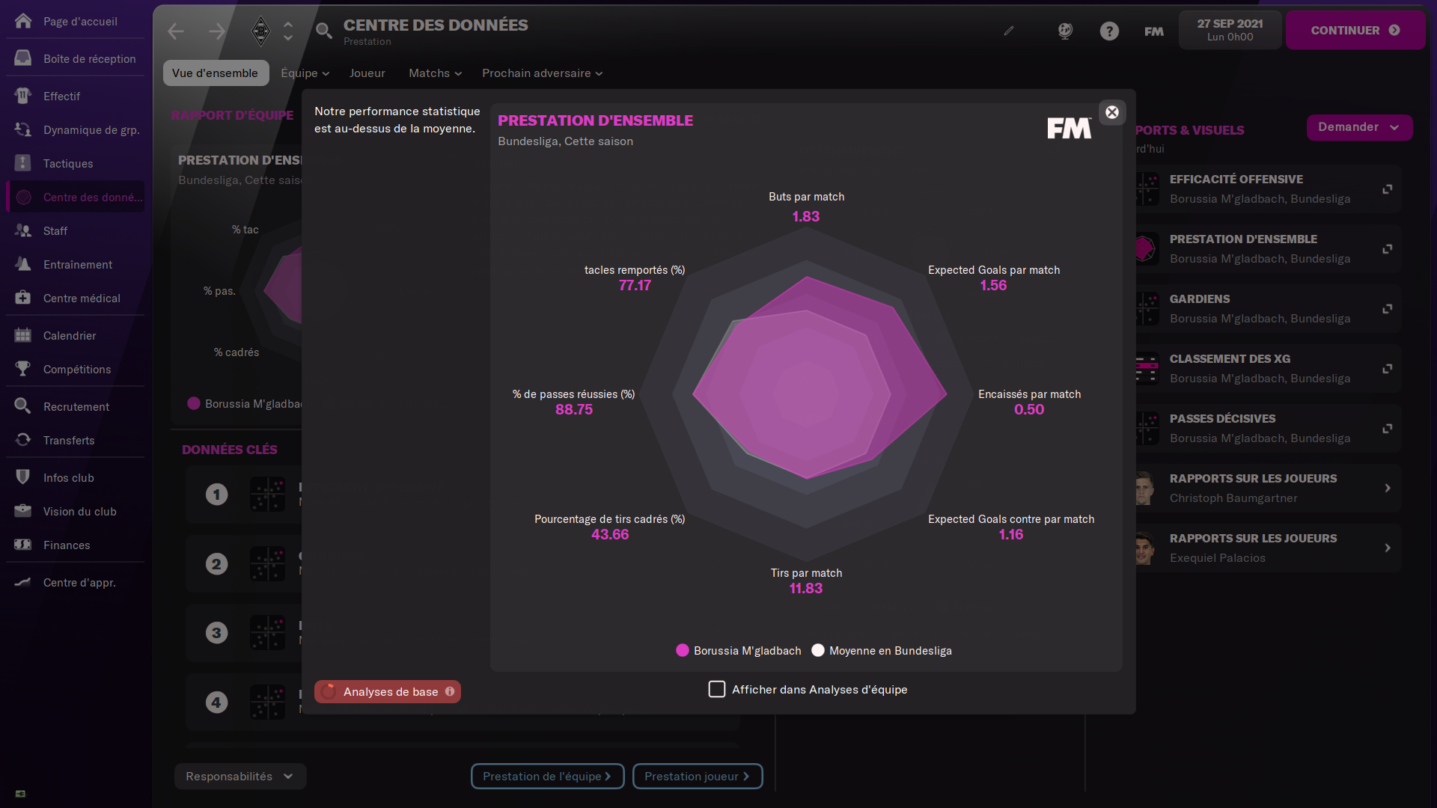This screenshot has width=1437, height=808.
Task: Open the search magnifier in header
Action: 324,31
